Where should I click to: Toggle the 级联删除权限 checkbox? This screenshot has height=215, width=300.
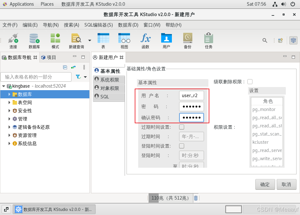[250, 82]
